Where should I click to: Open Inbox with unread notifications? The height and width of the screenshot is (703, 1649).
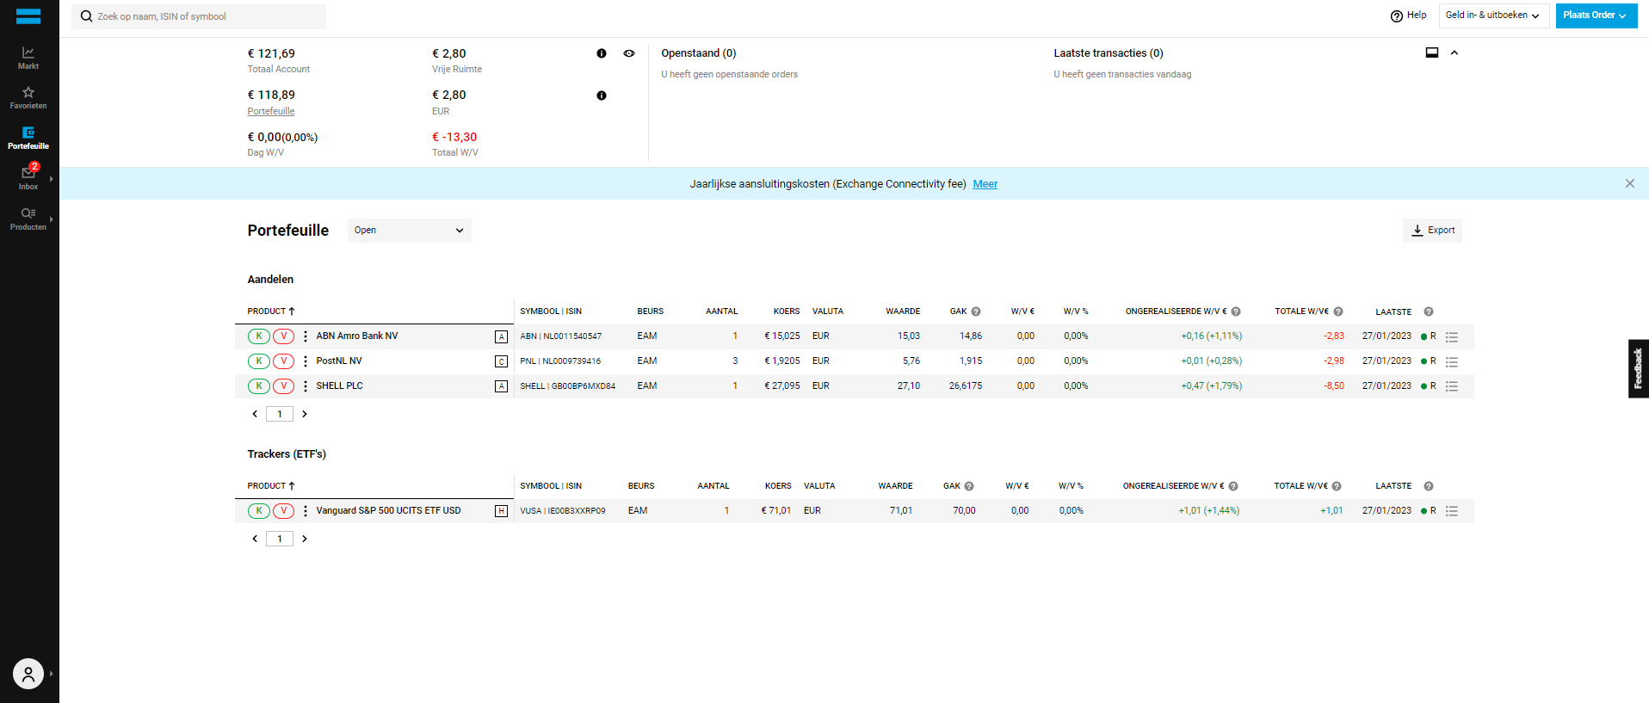point(28,177)
